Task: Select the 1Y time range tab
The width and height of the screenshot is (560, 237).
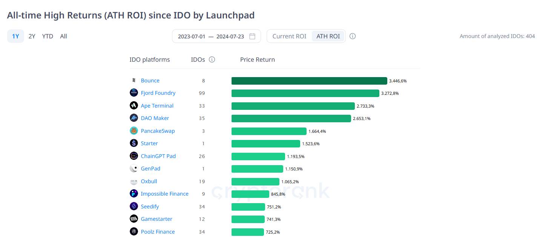Action: pos(15,36)
